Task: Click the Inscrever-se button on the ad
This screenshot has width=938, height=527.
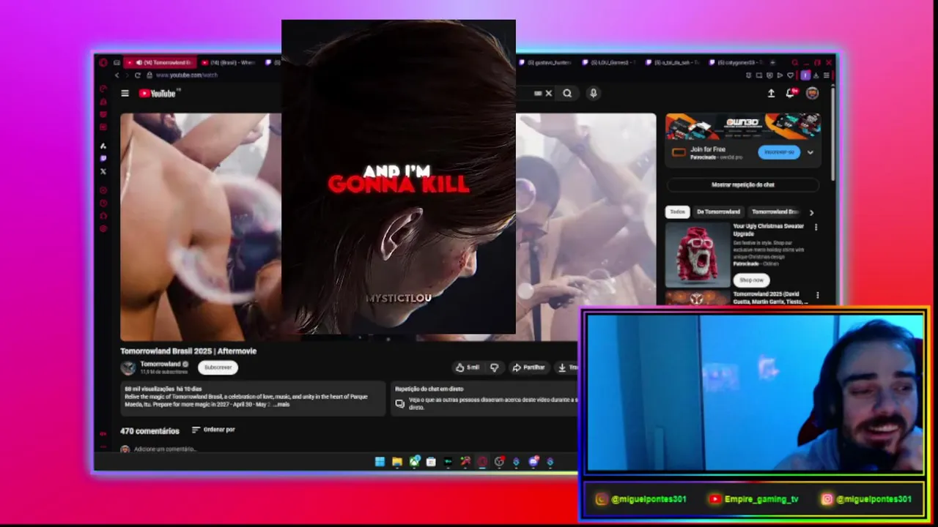Action: 779,152
